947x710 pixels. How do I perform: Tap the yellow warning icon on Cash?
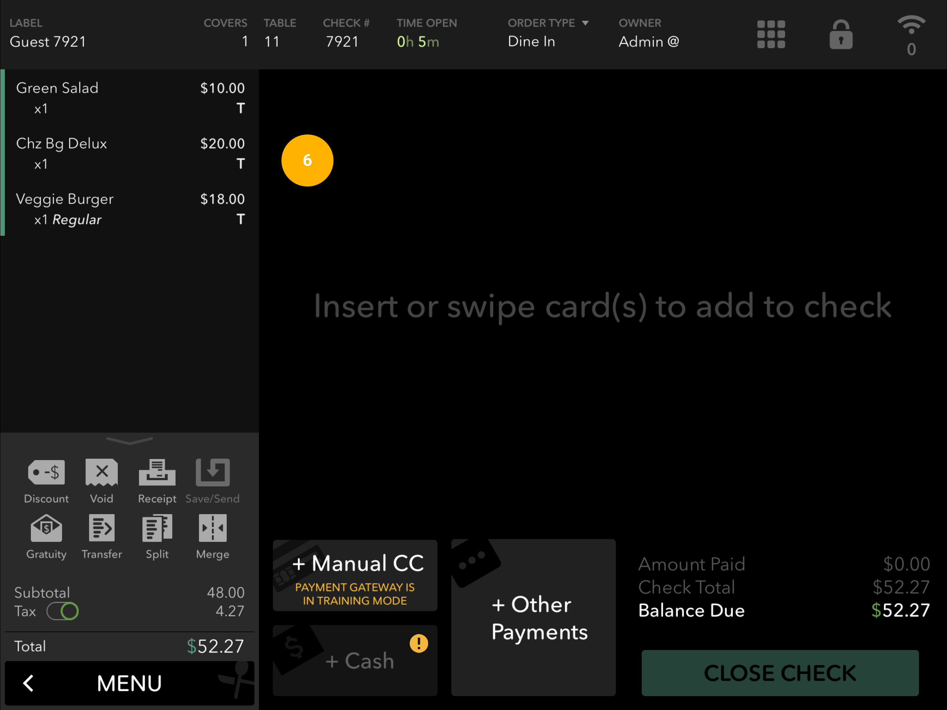(x=419, y=643)
